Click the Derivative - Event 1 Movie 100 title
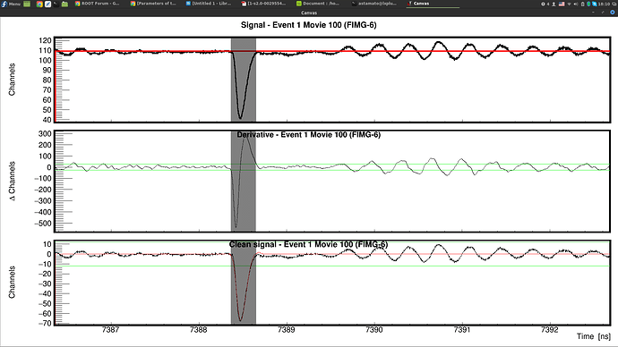Image resolution: width=618 pixels, height=347 pixels. pos(309,134)
